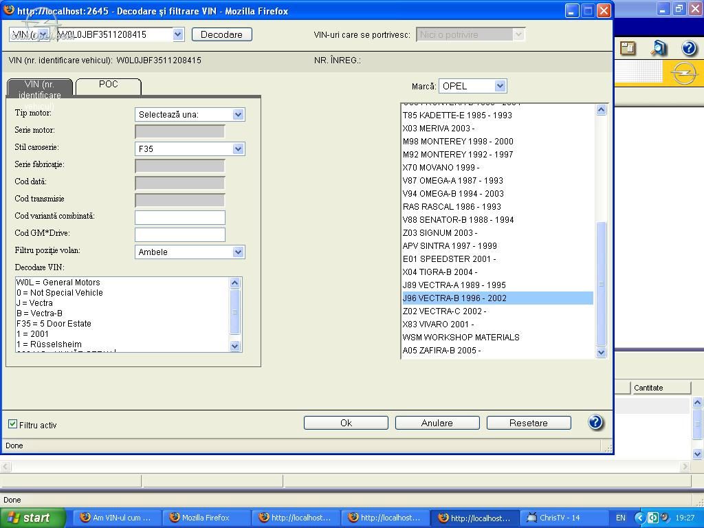Screen dimensions: 704x528
Task: Open help icon in background window toolbar
Action: click(689, 48)
